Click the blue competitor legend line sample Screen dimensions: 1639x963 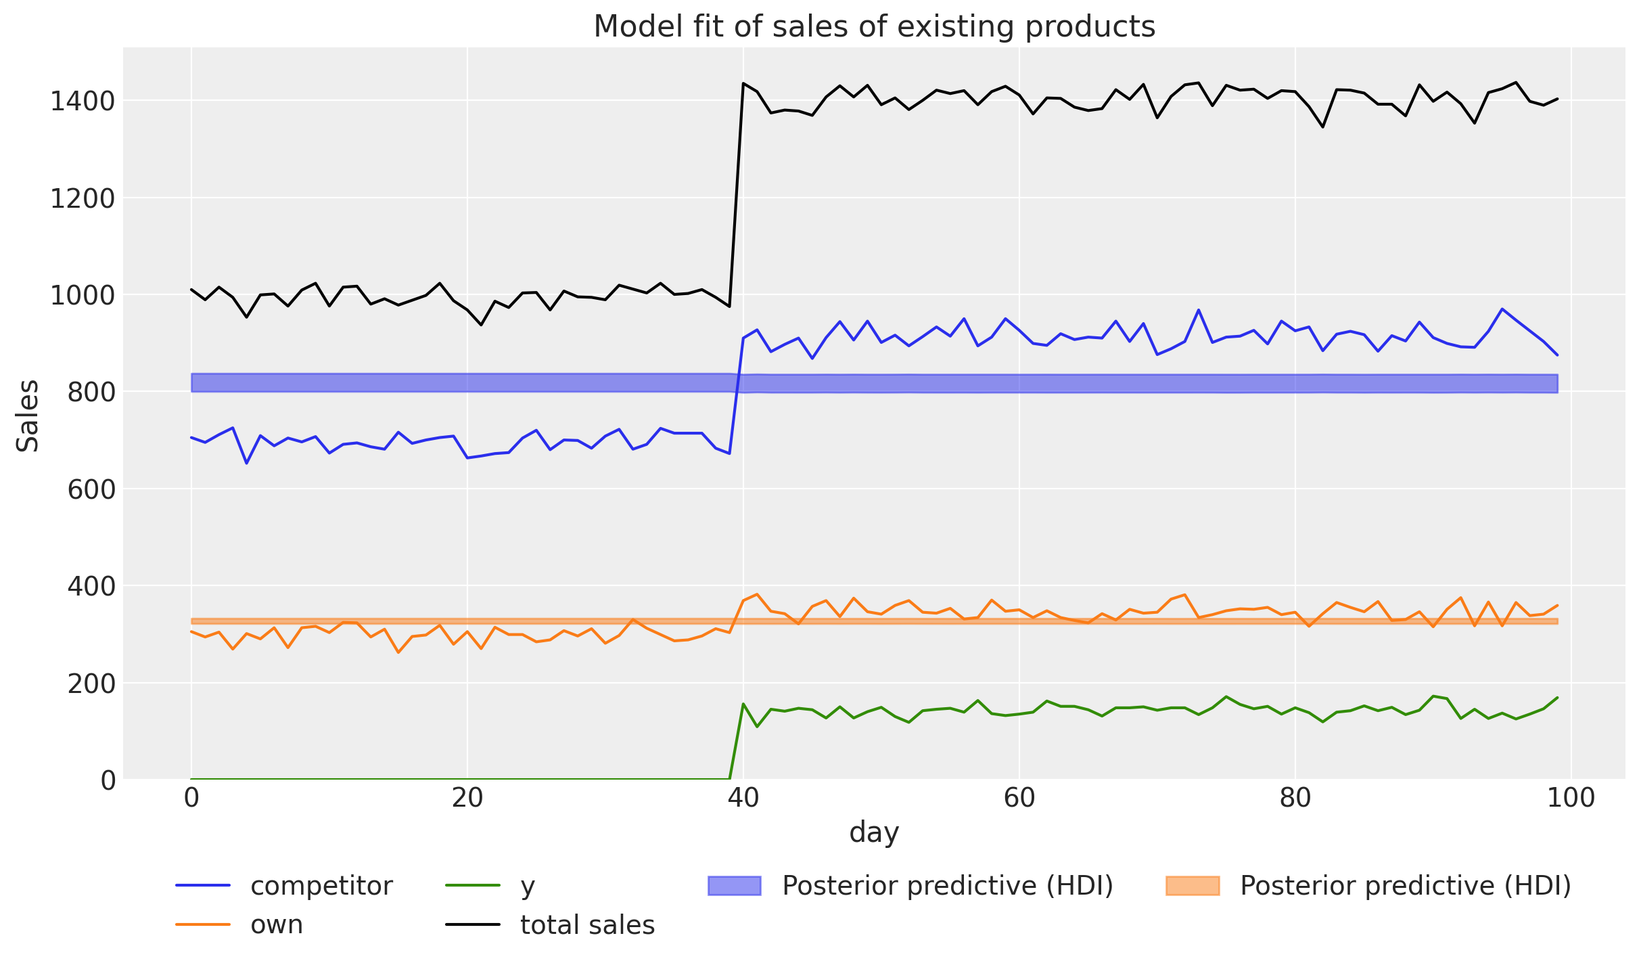203,885
